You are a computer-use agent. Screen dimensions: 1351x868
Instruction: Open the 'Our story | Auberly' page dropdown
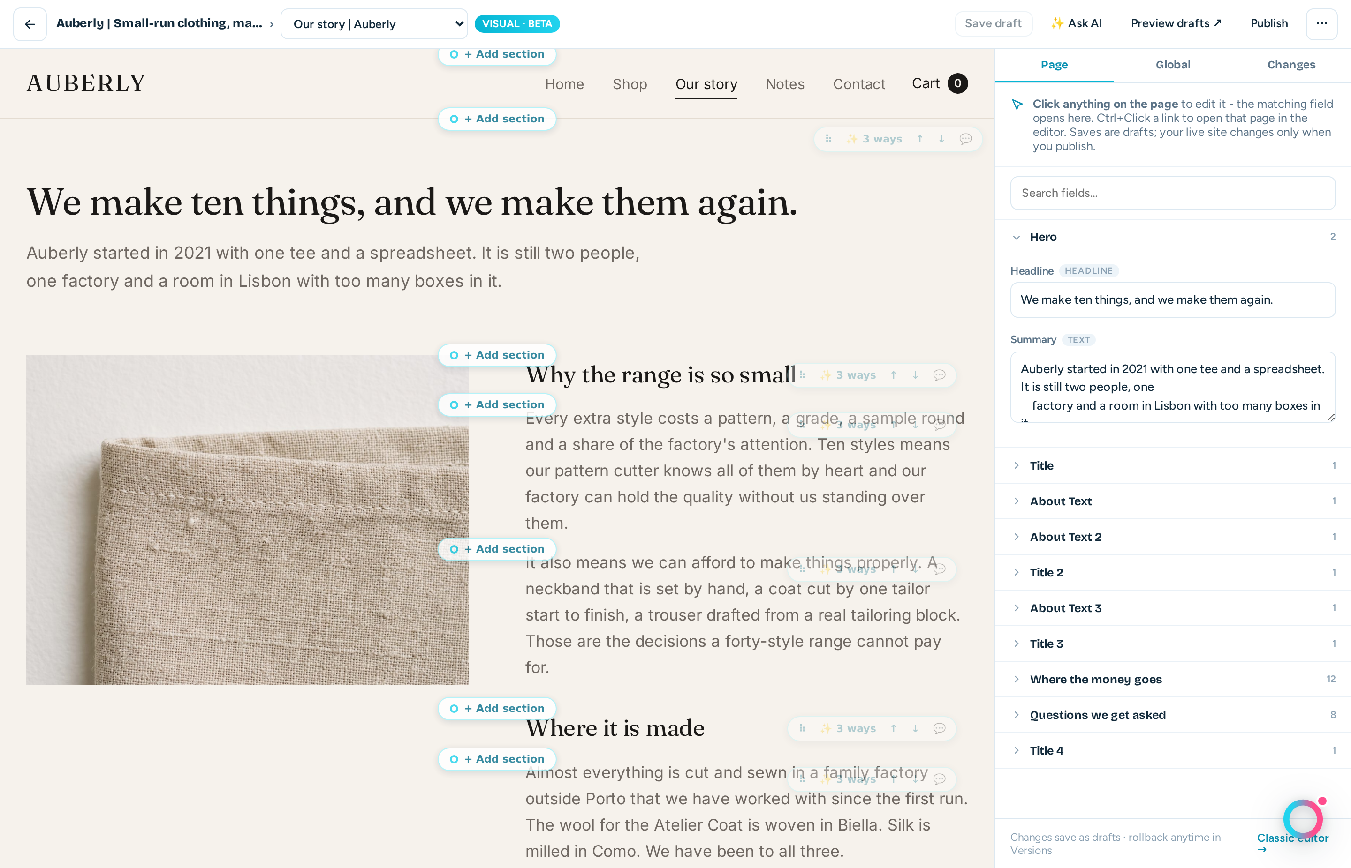coord(374,24)
